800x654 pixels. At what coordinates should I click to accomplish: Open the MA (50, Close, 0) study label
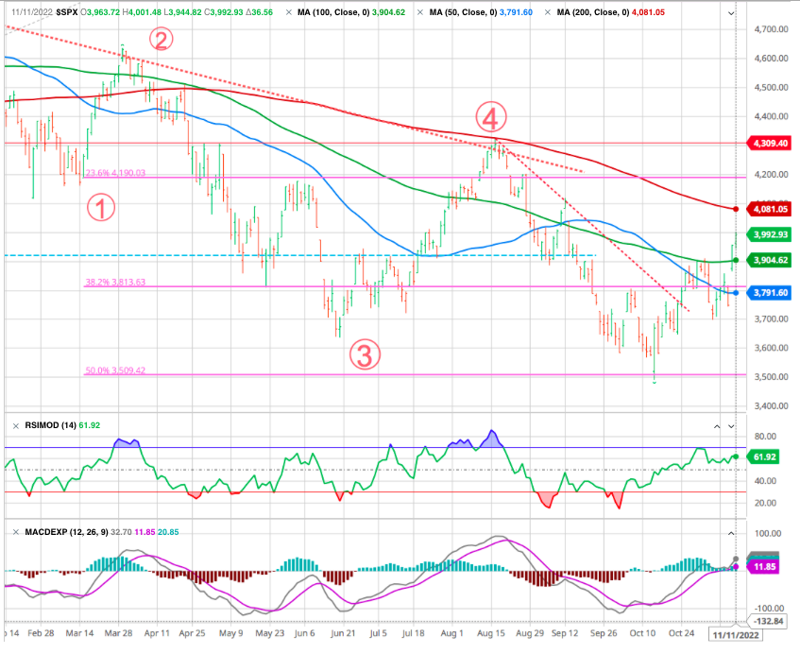click(463, 12)
